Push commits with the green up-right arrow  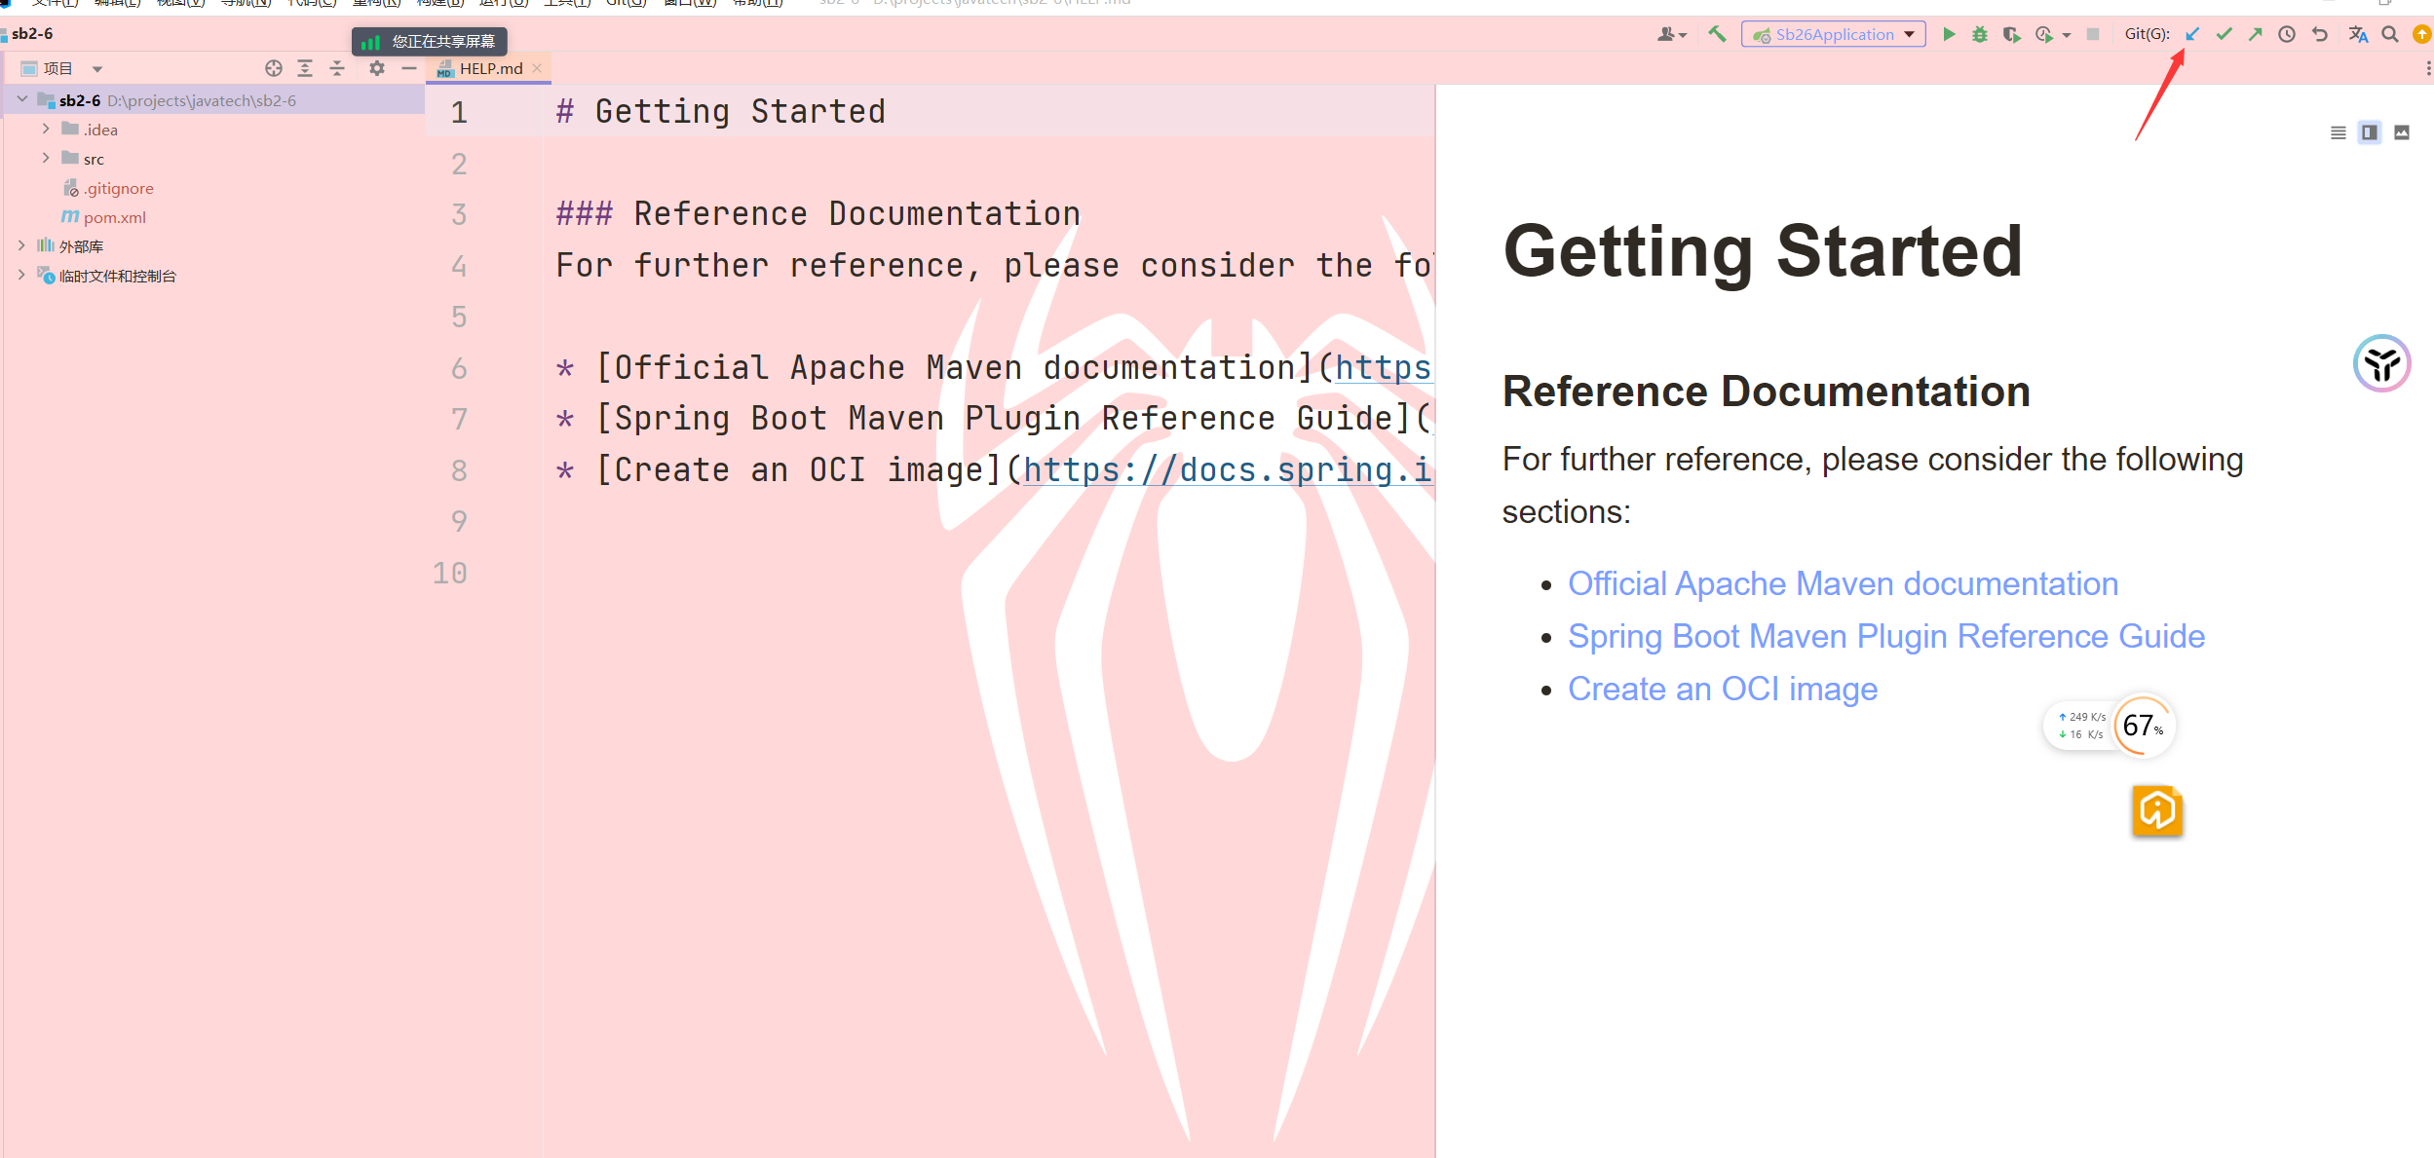click(2256, 34)
